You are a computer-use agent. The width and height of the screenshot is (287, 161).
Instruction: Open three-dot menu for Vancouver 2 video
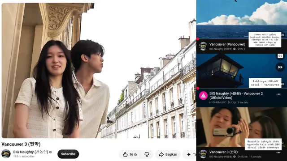(x=278, y=94)
